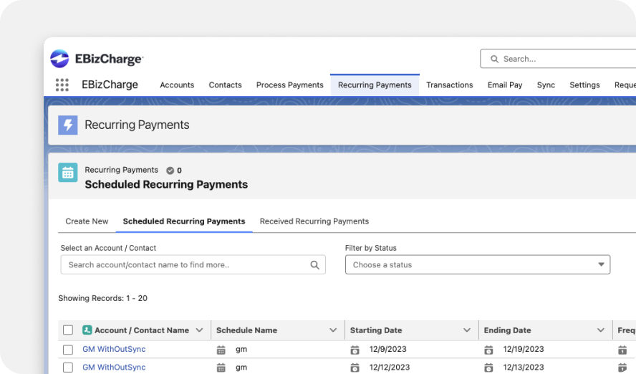The height and width of the screenshot is (374, 636).
Task: Click frequency icon in the 12/13/2023 row
Action: click(622, 368)
